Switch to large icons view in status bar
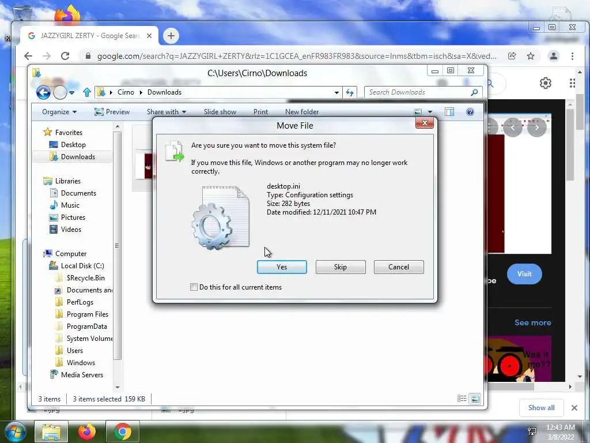 click(x=475, y=399)
